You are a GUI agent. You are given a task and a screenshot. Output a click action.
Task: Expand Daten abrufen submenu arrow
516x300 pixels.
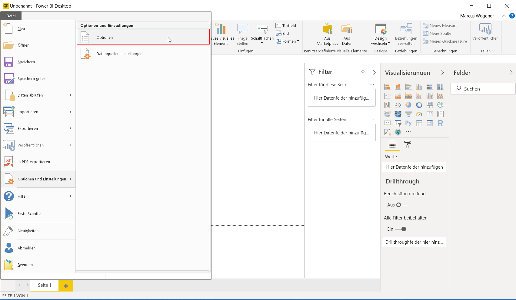71,95
